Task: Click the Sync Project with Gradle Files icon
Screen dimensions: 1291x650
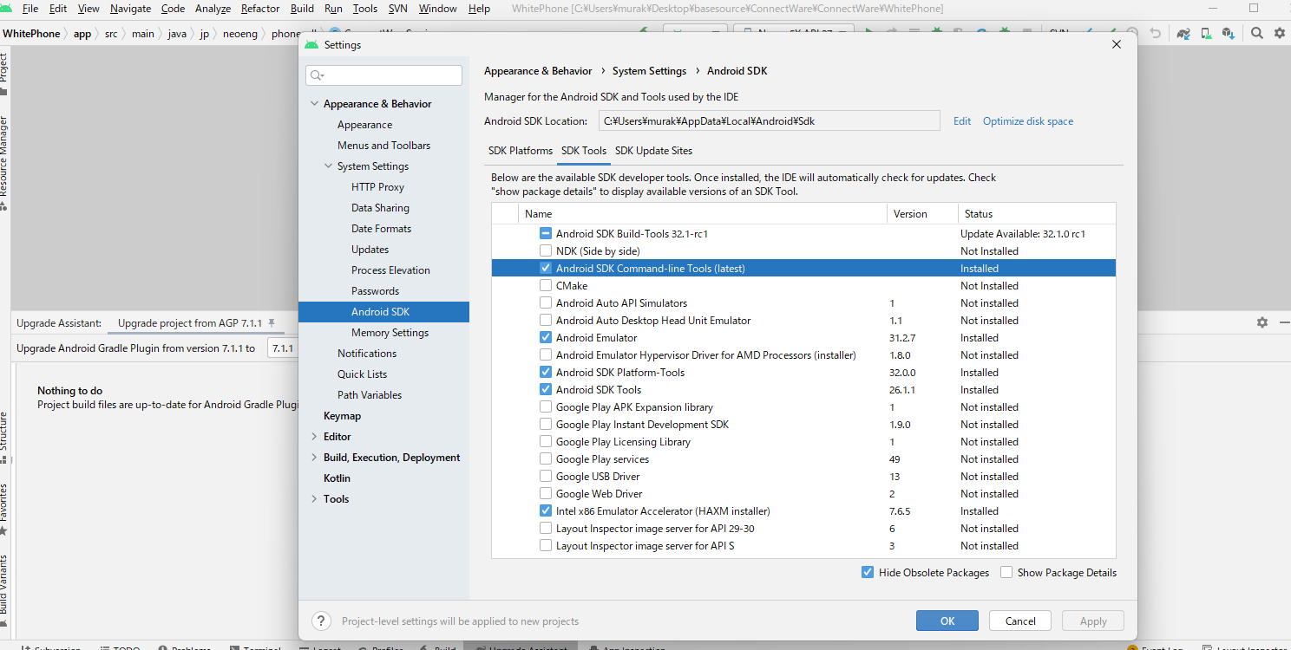Action: click(1183, 33)
